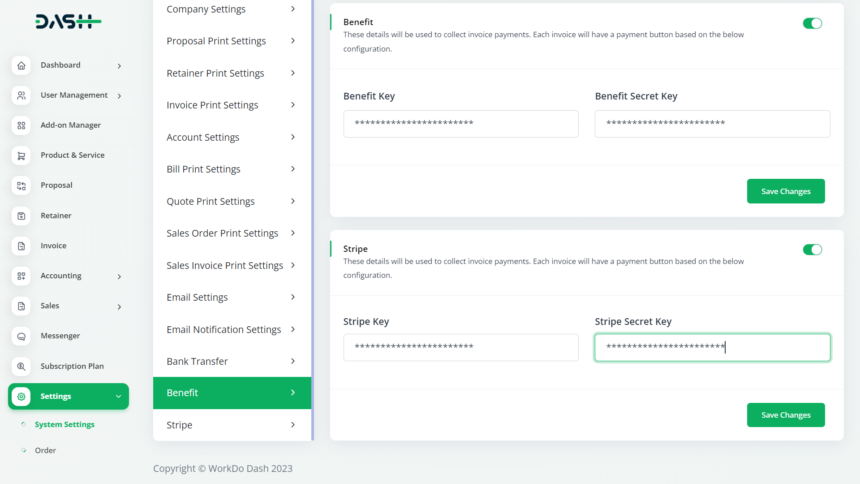The height and width of the screenshot is (484, 860).
Task: Click the Retainer sidebar icon
Action: pos(21,216)
